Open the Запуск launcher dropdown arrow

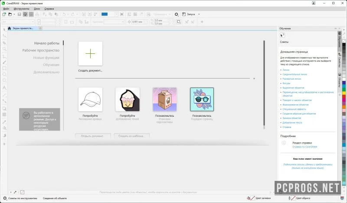click(199, 14)
